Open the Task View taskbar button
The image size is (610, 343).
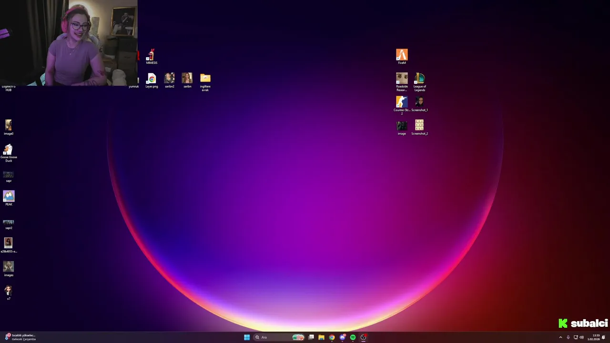[x=311, y=337]
